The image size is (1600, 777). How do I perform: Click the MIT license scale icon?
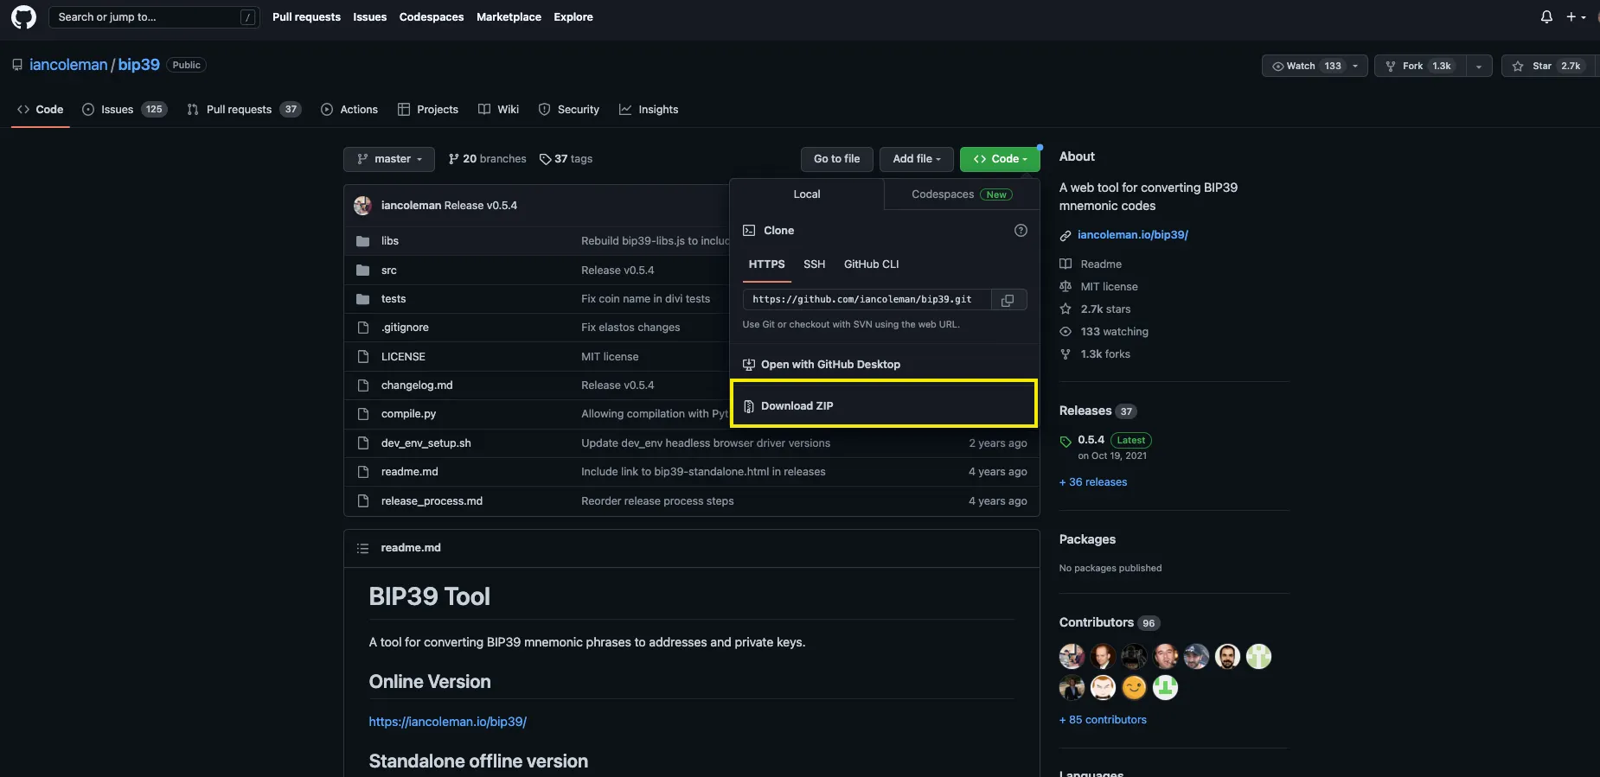tap(1066, 287)
